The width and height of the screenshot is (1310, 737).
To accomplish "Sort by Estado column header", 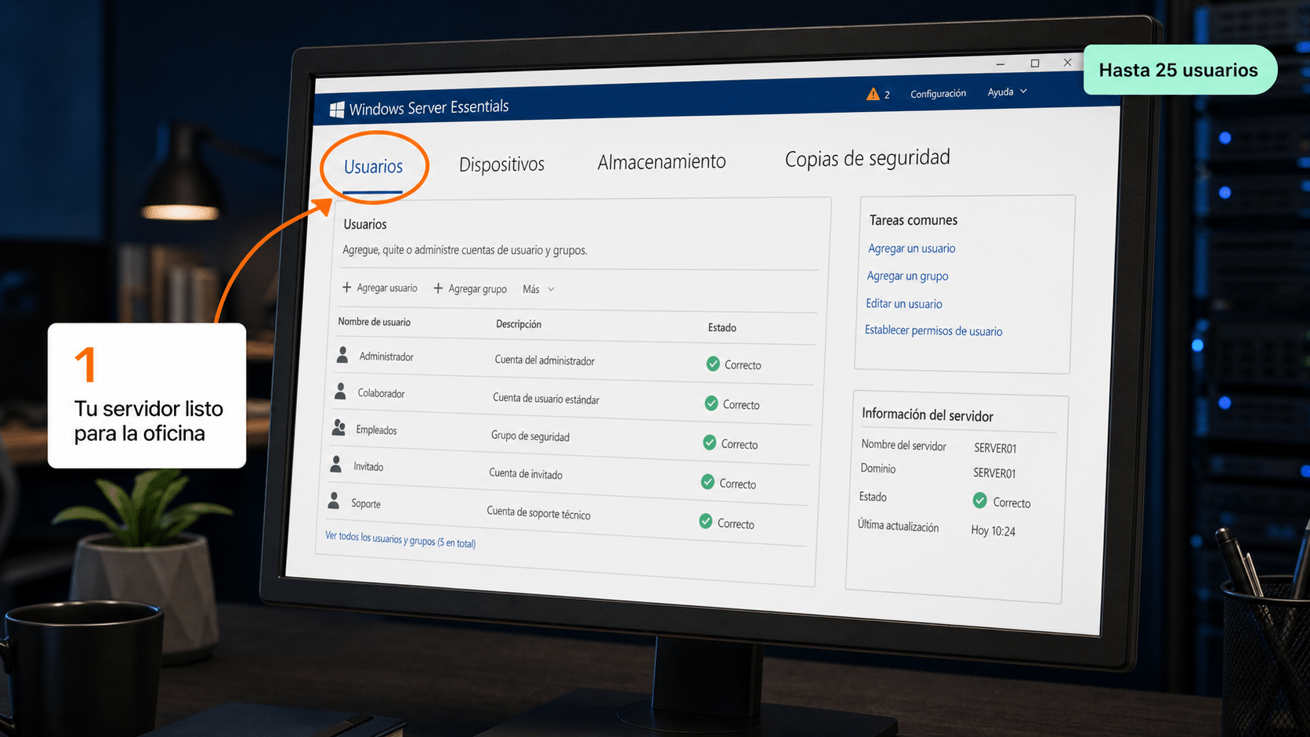I will point(722,327).
